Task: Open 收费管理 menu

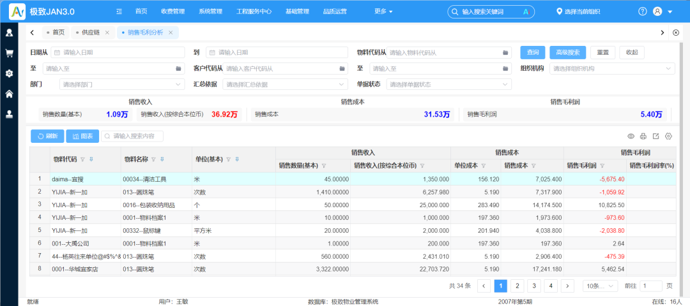Action: (173, 11)
